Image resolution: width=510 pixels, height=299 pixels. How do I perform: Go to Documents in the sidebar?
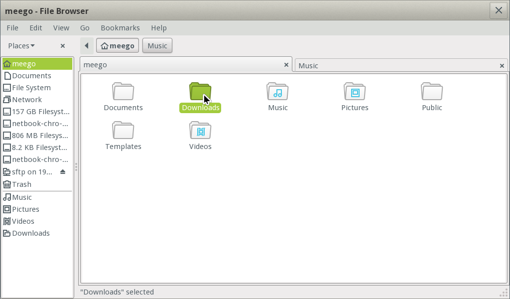37,76
